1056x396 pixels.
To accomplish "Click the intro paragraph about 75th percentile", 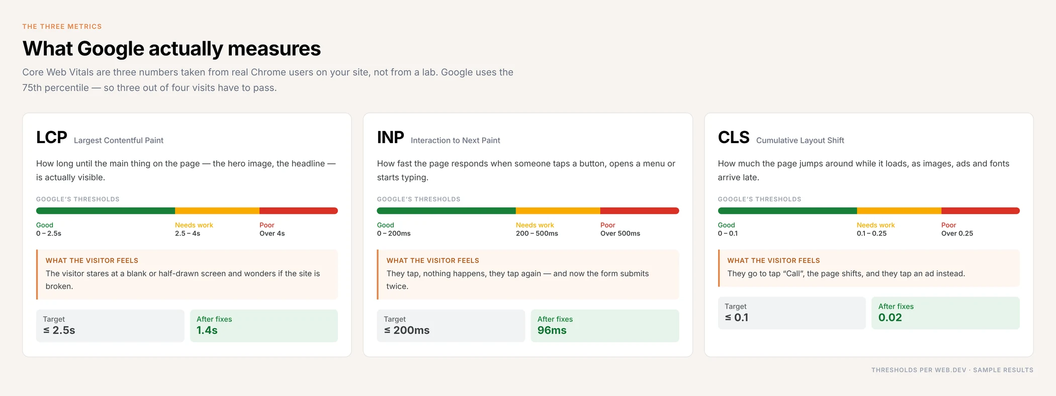I will (x=268, y=80).
